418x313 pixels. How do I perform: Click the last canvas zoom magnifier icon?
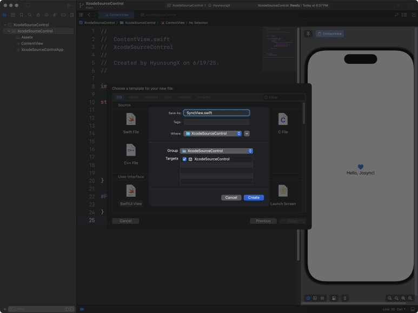(x=410, y=298)
